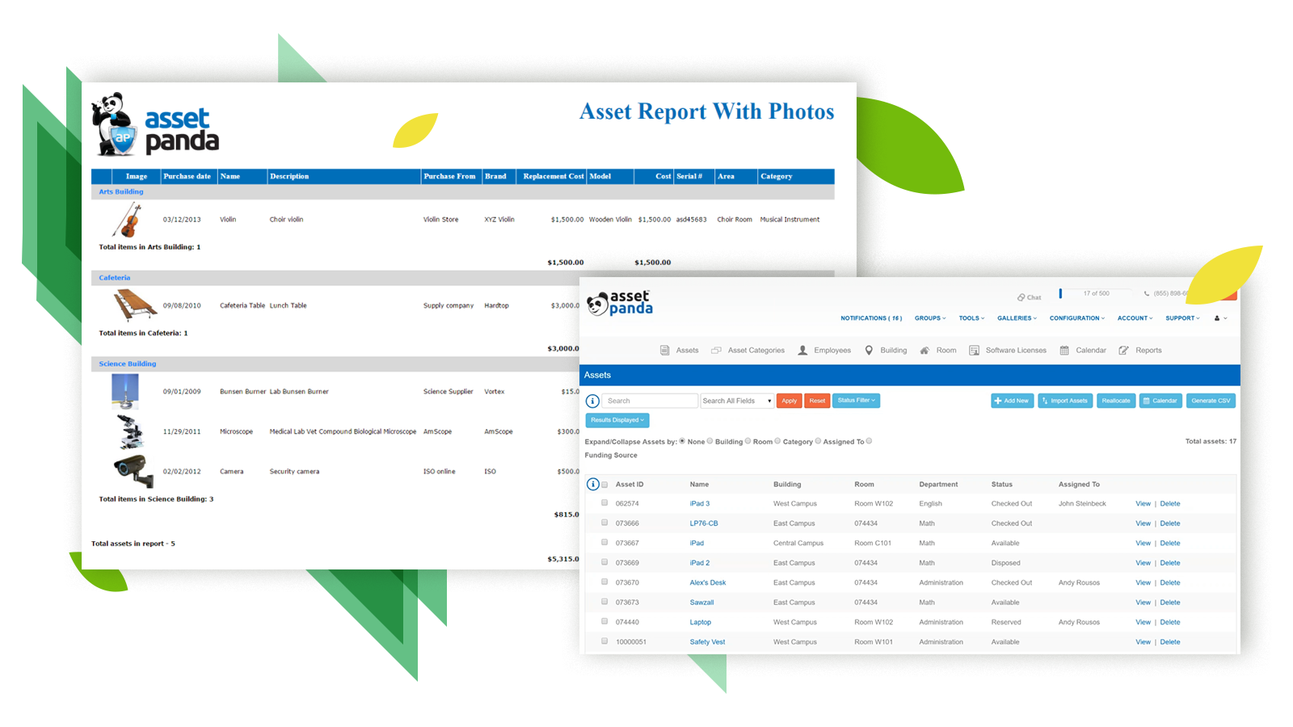Click the Science Building group heading in report
This screenshot has height=727, width=1293.
click(x=128, y=363)
